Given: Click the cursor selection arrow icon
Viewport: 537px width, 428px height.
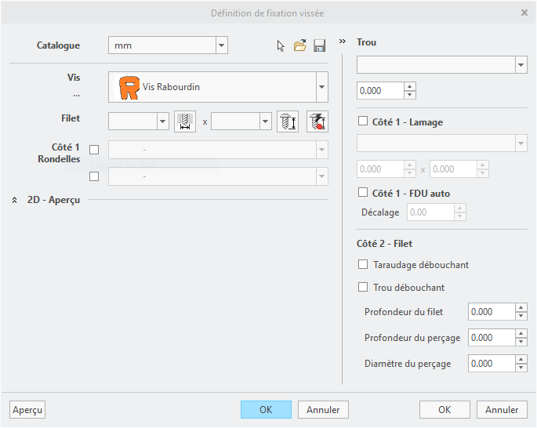Looking at the screenshot, I should [281, 46].
